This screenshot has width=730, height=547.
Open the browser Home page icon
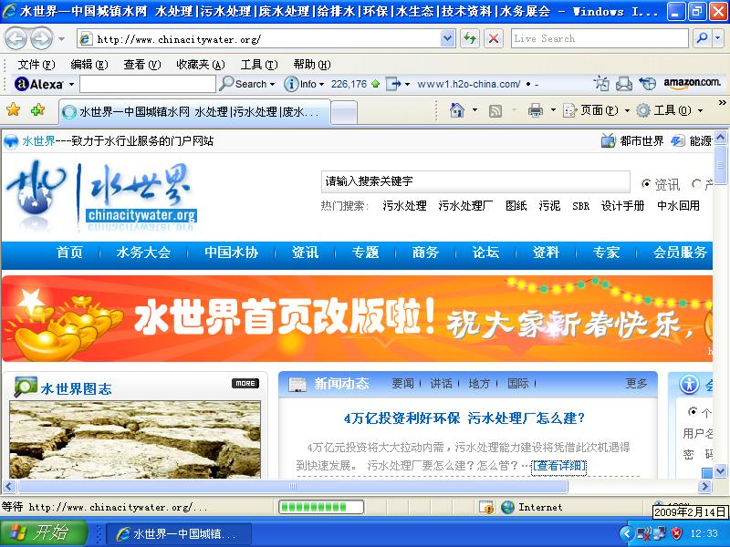456,109
